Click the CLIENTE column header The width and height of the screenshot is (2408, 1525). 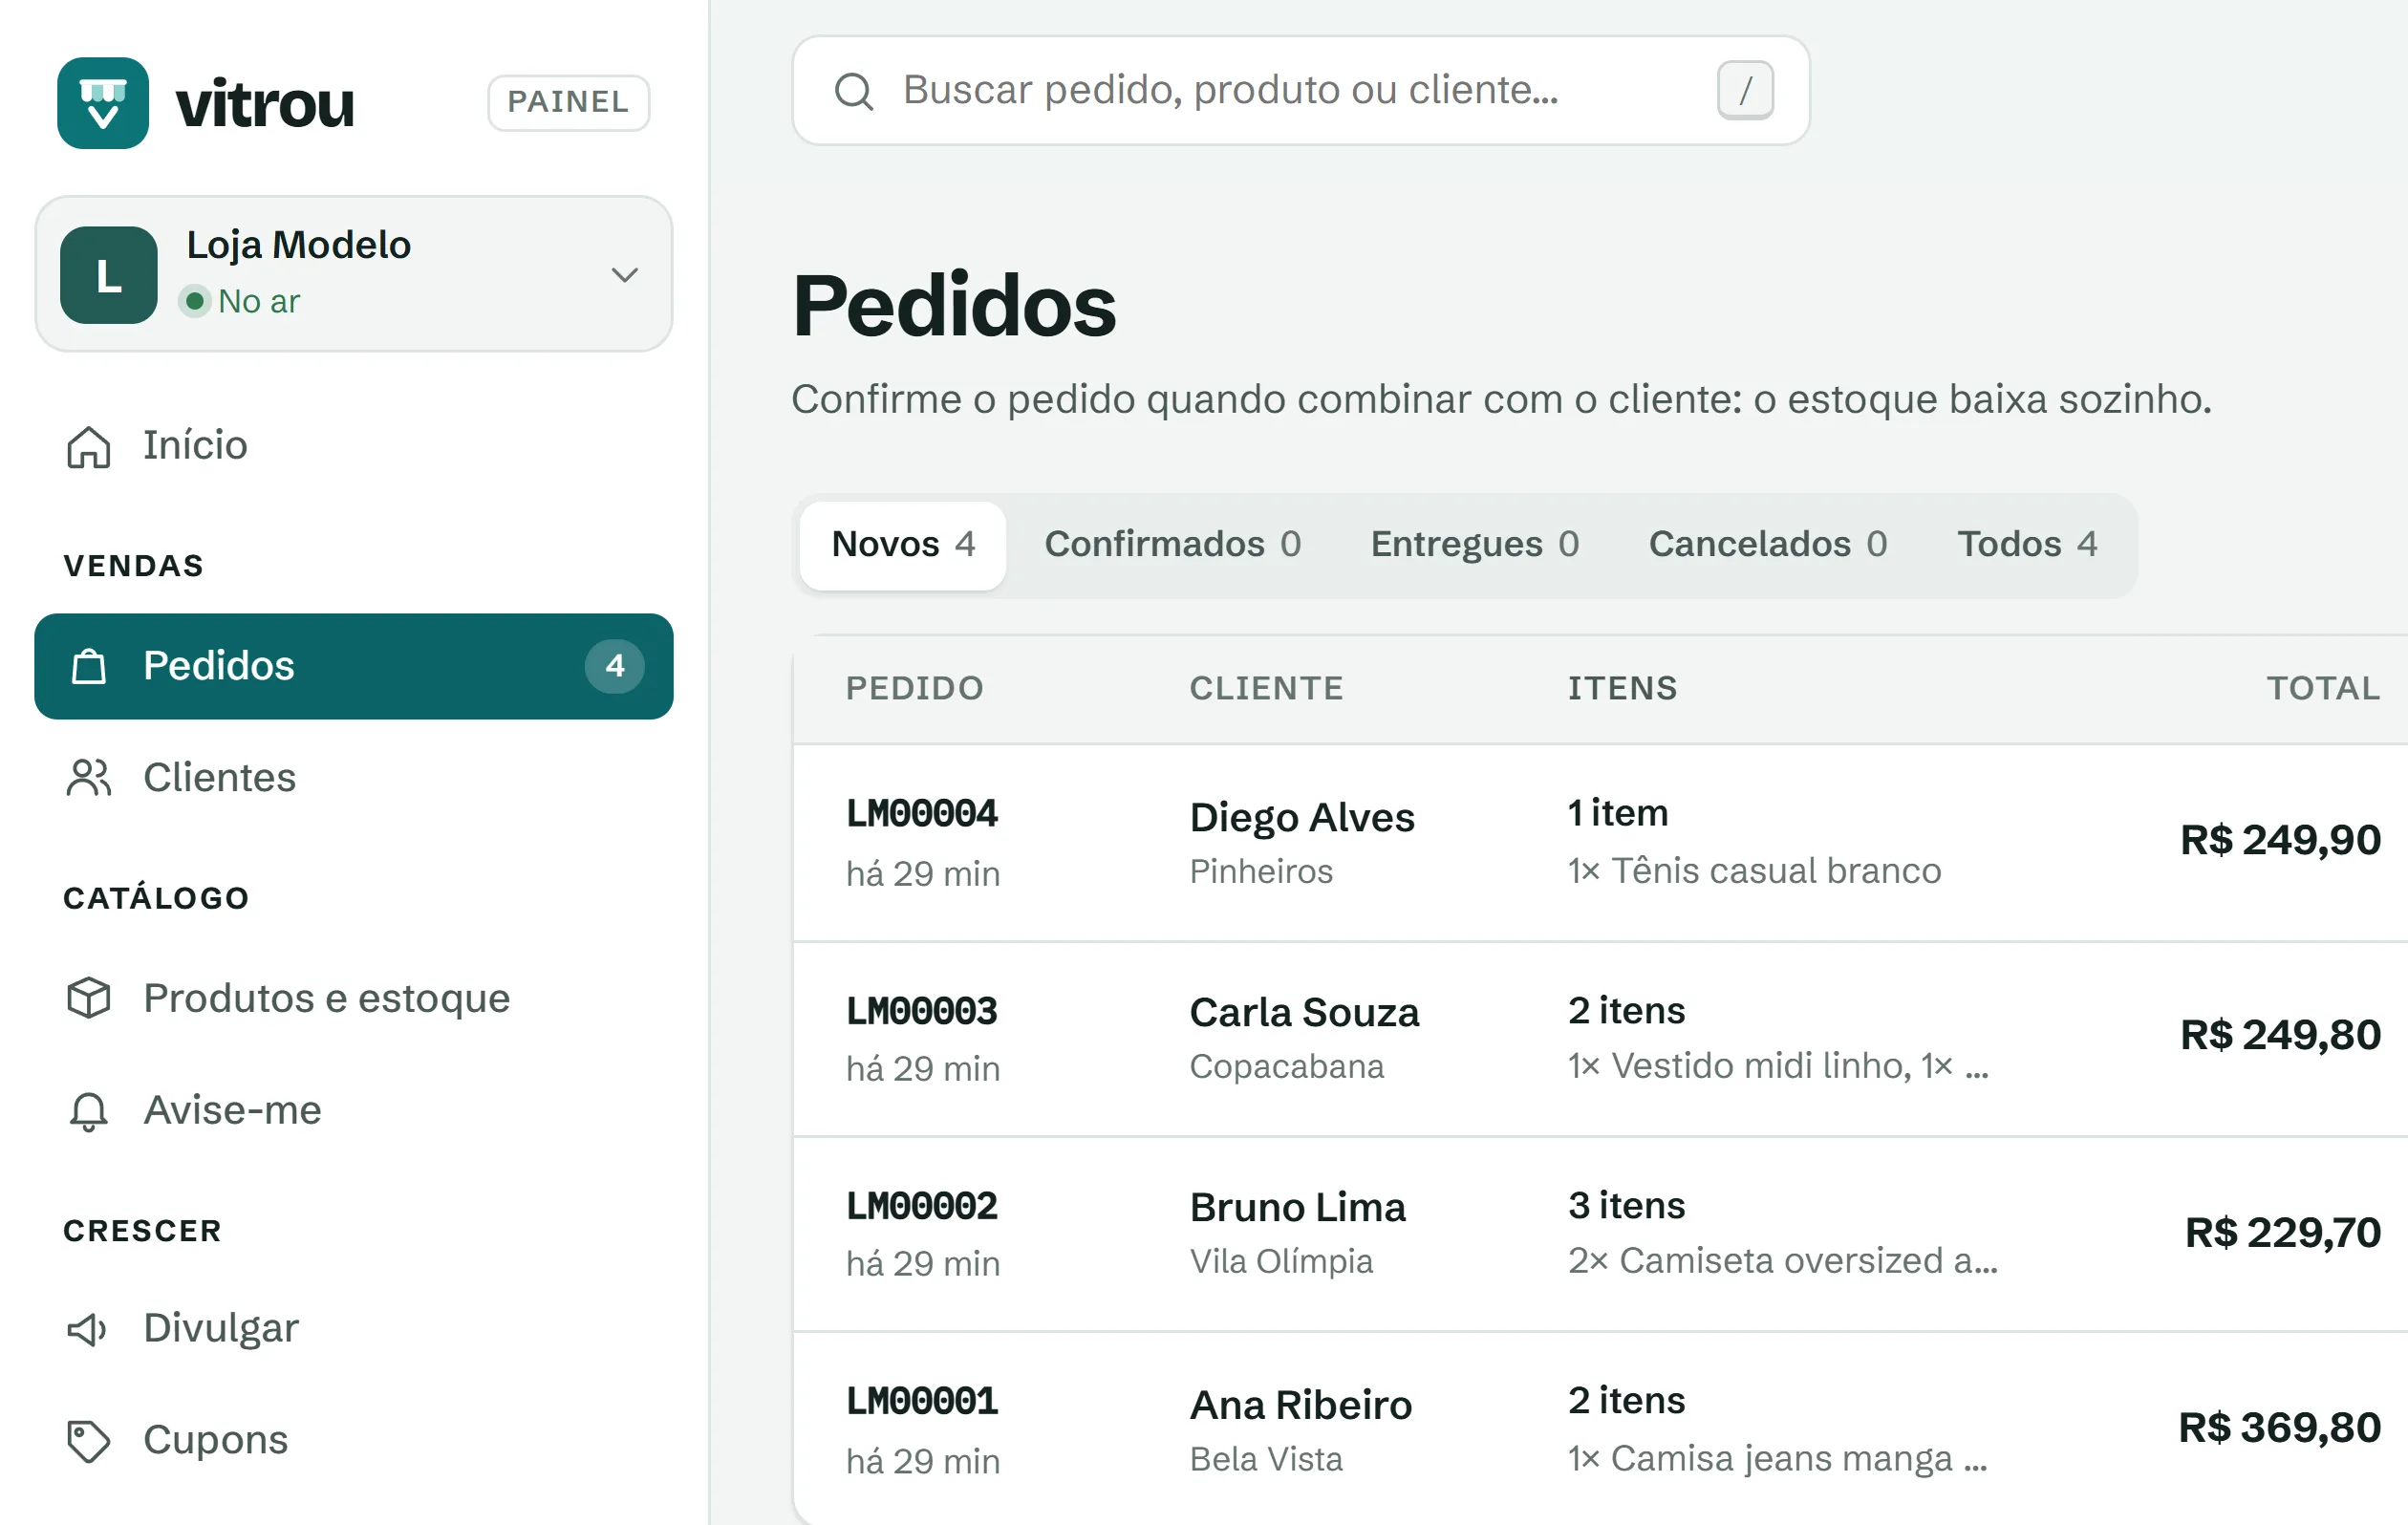coord(1266,688)
